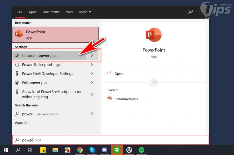Open Discord from taskbar

(x=104, y=150)
